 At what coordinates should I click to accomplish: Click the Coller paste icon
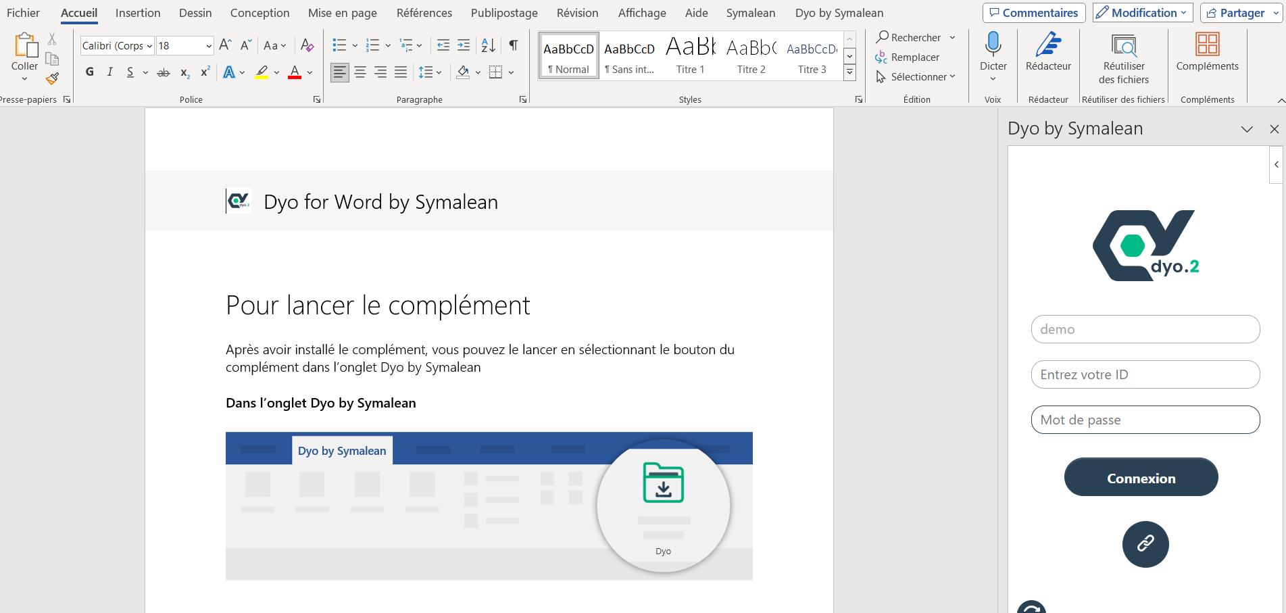click(25, 45)
